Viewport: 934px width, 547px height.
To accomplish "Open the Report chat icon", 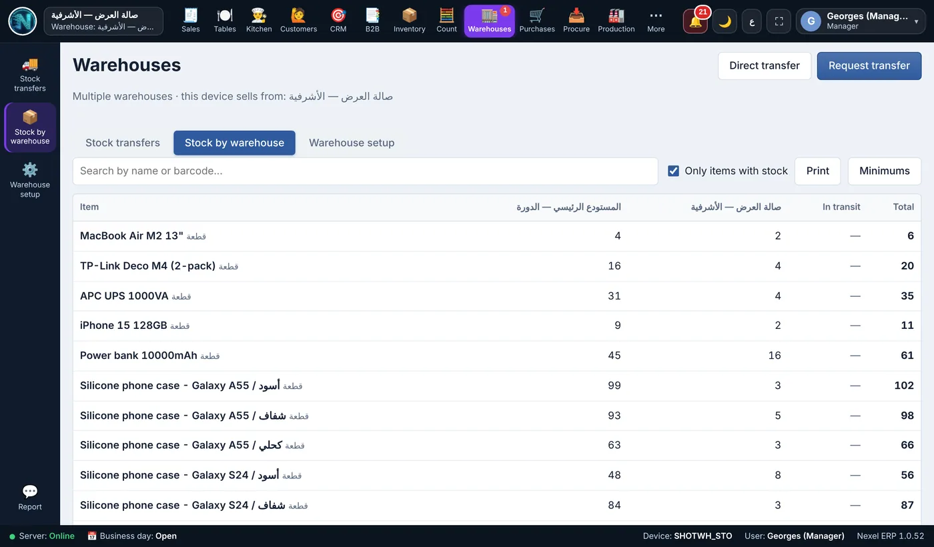I will 30,498.
